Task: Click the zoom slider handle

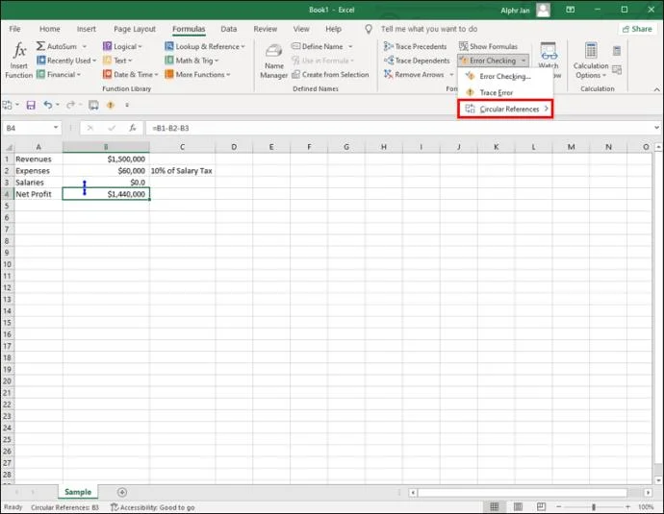Action: click(594, 506)
